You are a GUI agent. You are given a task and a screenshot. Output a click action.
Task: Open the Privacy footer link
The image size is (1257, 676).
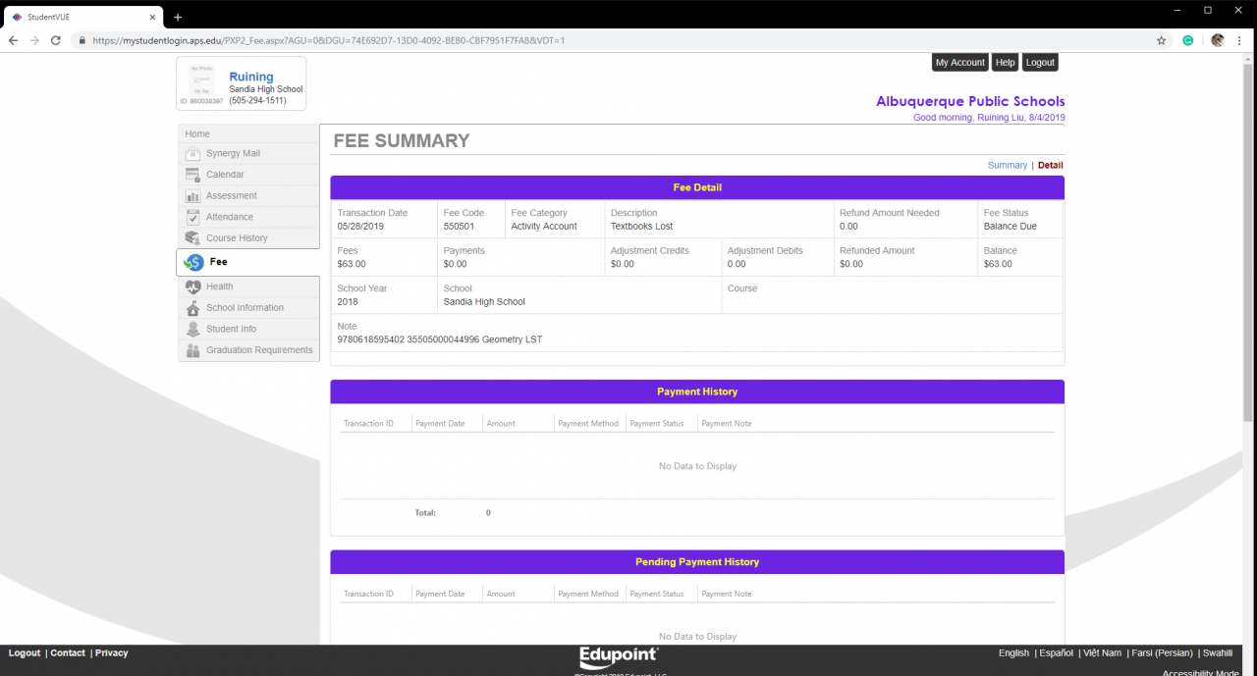(111, 652)
